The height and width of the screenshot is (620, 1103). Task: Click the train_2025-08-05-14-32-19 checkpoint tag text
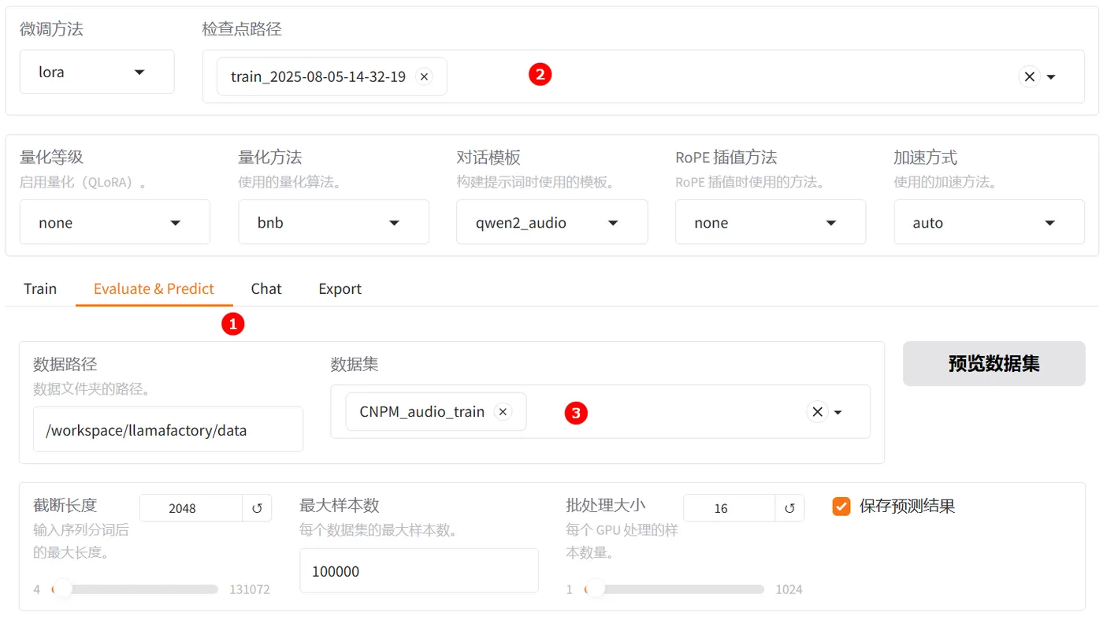click(x=318, y=76)
